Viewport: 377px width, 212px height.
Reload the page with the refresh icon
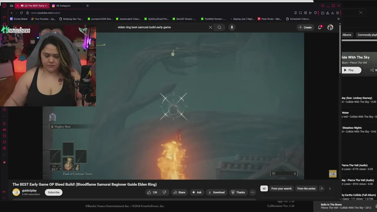click(x=21, y=13)
